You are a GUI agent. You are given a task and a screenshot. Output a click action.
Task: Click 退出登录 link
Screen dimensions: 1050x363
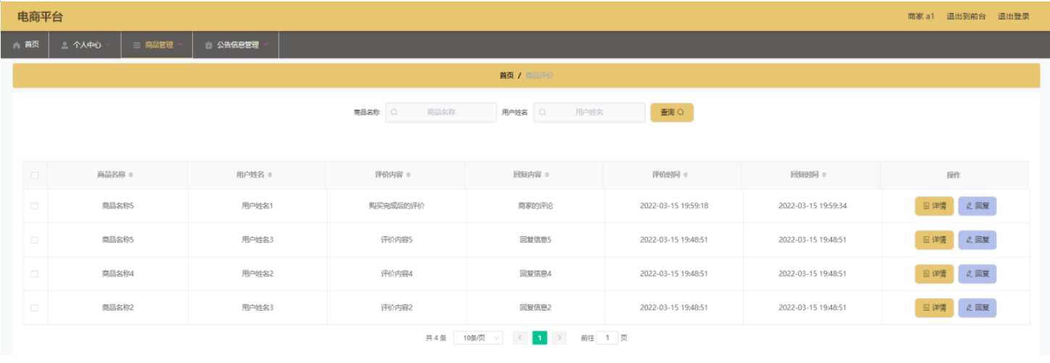[1014, 16]
